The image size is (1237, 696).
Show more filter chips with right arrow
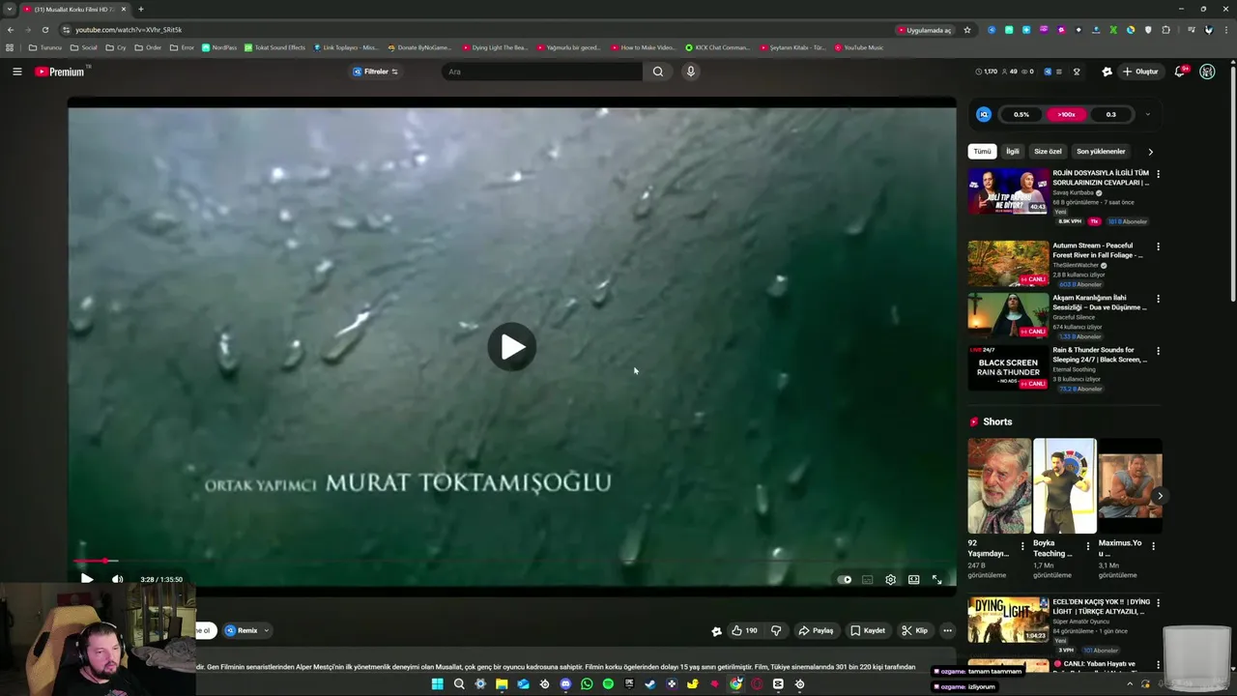point(1150,152)
